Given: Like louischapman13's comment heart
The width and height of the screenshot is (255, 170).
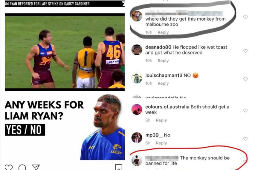Looking at the screenshot, I should pos(245,79).
